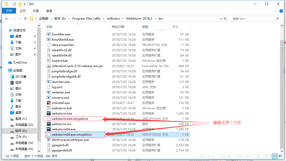Expand the chevron after JetBrains breadcrumb
Viewport: 286px width, 161px height.
[x=123, y=19]
